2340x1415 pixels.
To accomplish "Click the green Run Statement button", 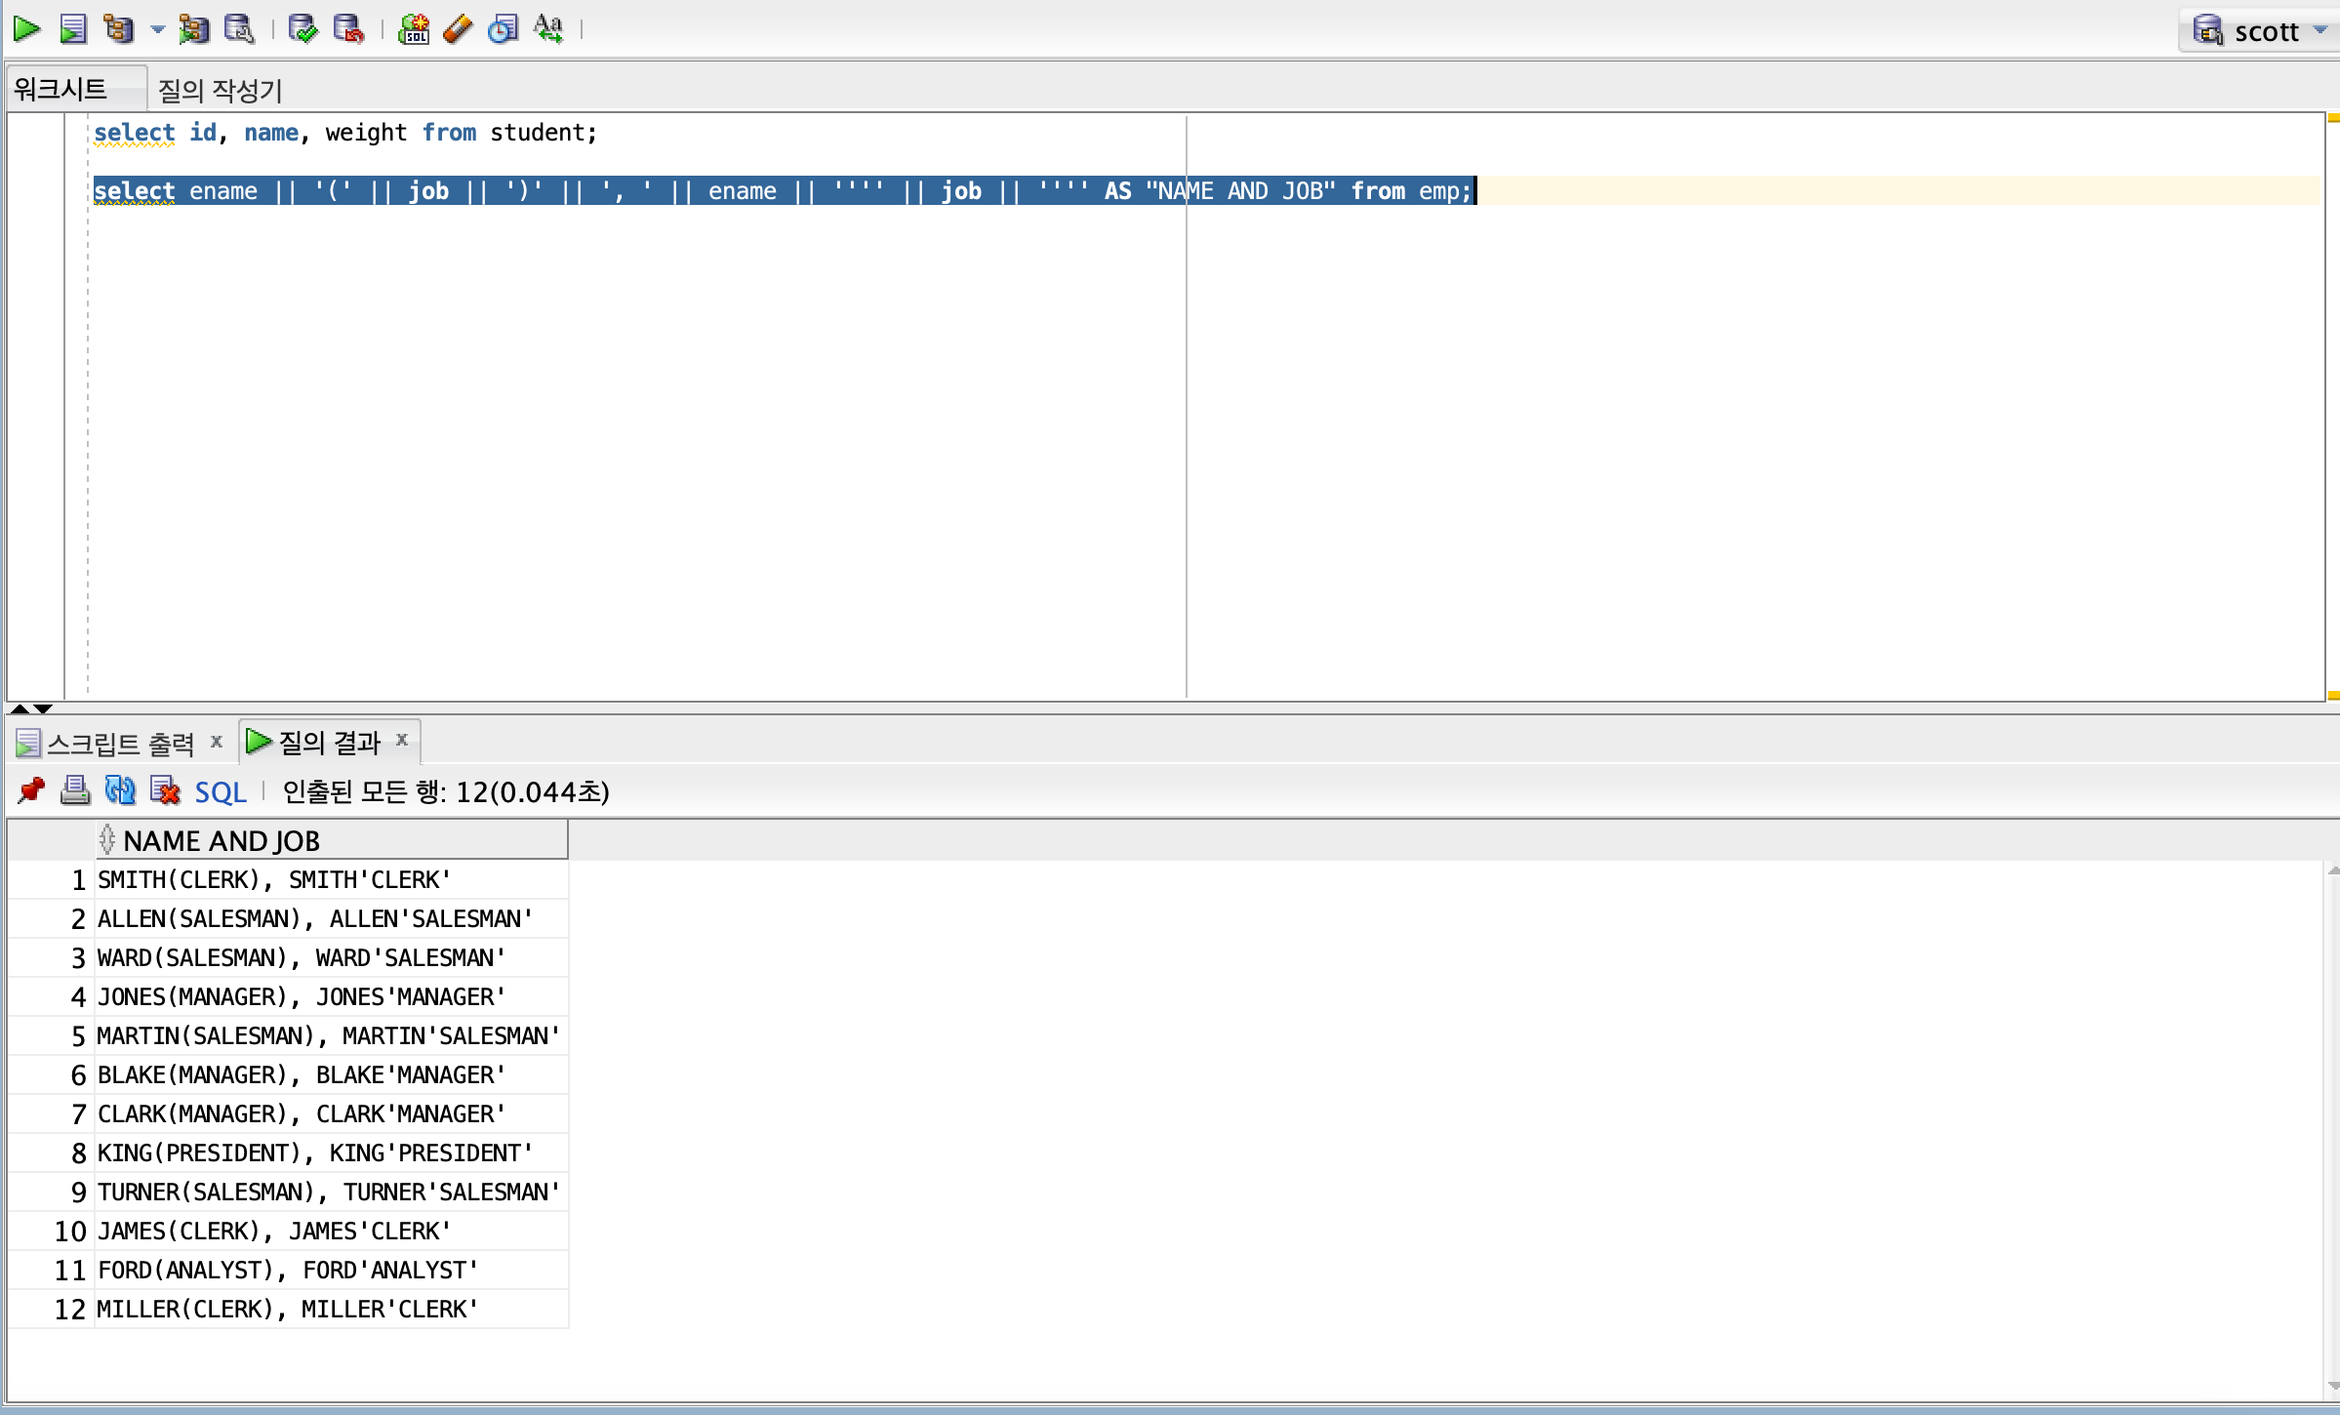I will (26, 29).
